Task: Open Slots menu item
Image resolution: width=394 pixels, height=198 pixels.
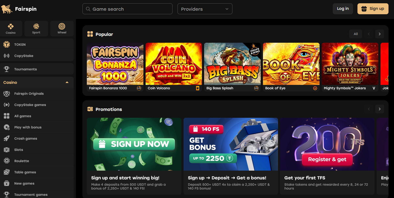Action: 37,150
